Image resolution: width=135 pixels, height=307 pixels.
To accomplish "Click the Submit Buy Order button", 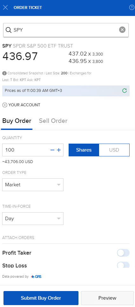I will point(41,298).
